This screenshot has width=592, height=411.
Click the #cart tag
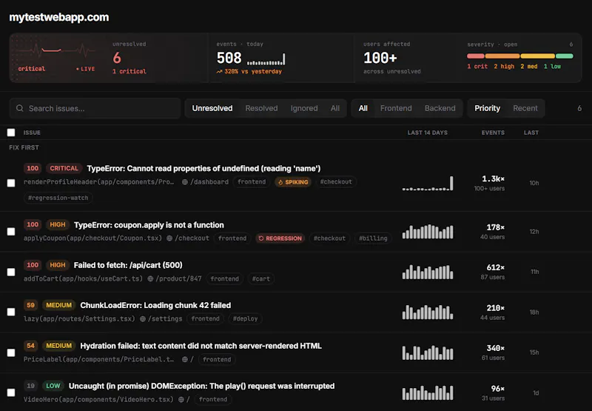(261, 278)
